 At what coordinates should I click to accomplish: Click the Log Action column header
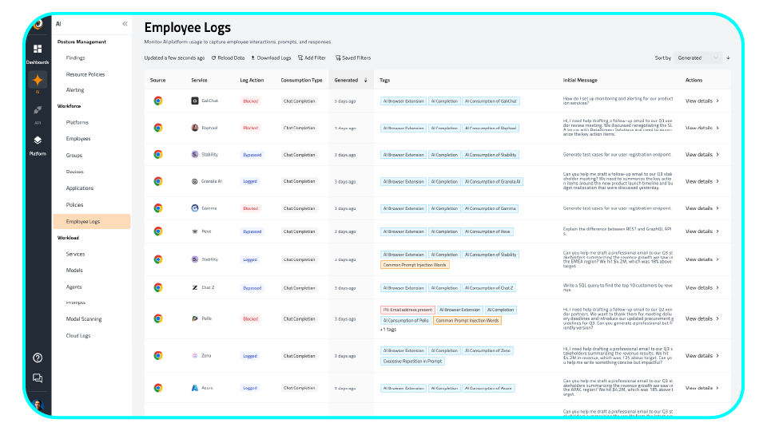[x=252, y=80]
